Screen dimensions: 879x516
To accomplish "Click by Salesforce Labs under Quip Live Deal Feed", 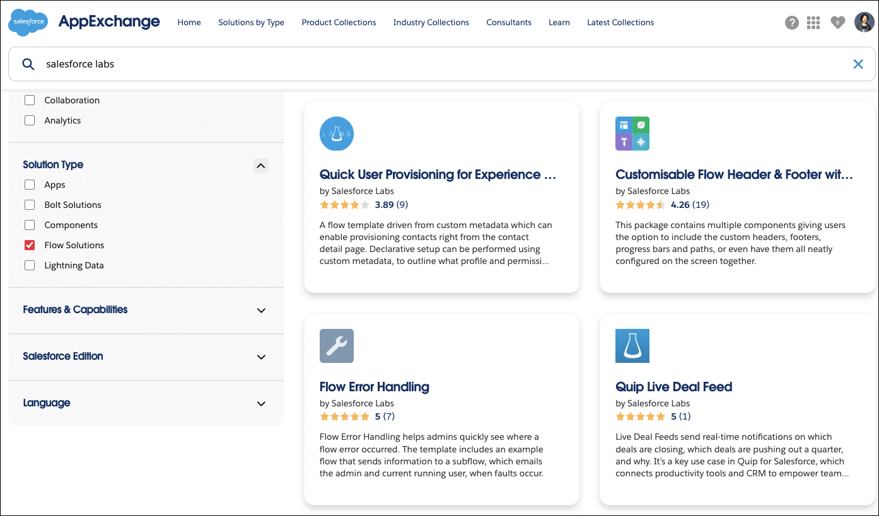I will pos(653,403).
